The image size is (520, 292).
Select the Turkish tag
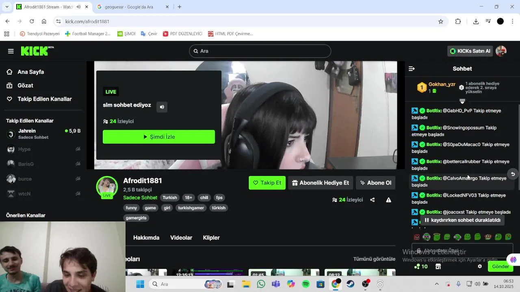(170, 198)
